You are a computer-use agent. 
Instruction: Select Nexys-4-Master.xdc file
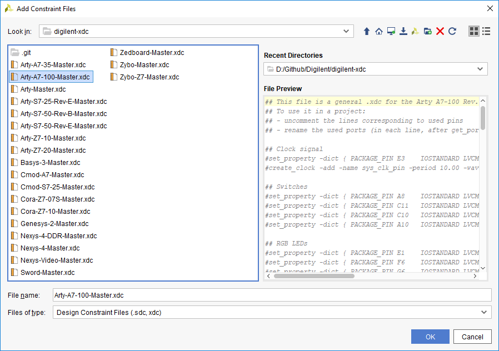(45, 248)
